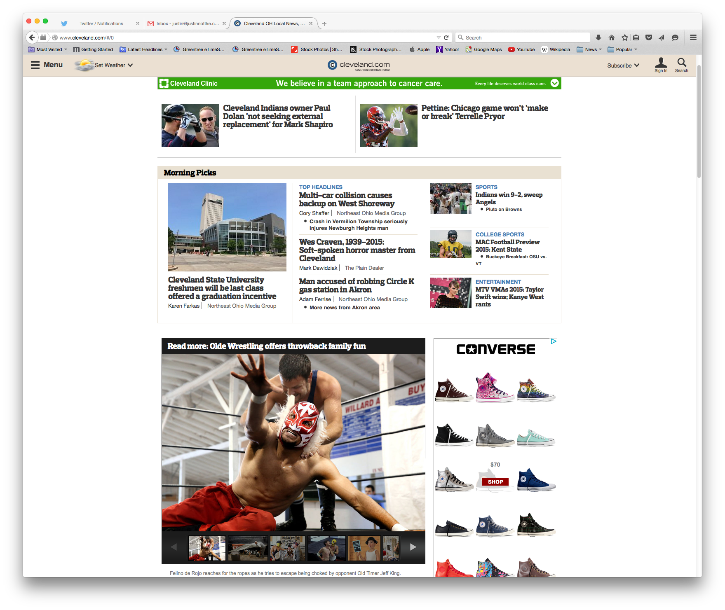This screenshot has width=725, height=610.
Task: Click the page vertical scrollbar
Action: tap(699, 122)
